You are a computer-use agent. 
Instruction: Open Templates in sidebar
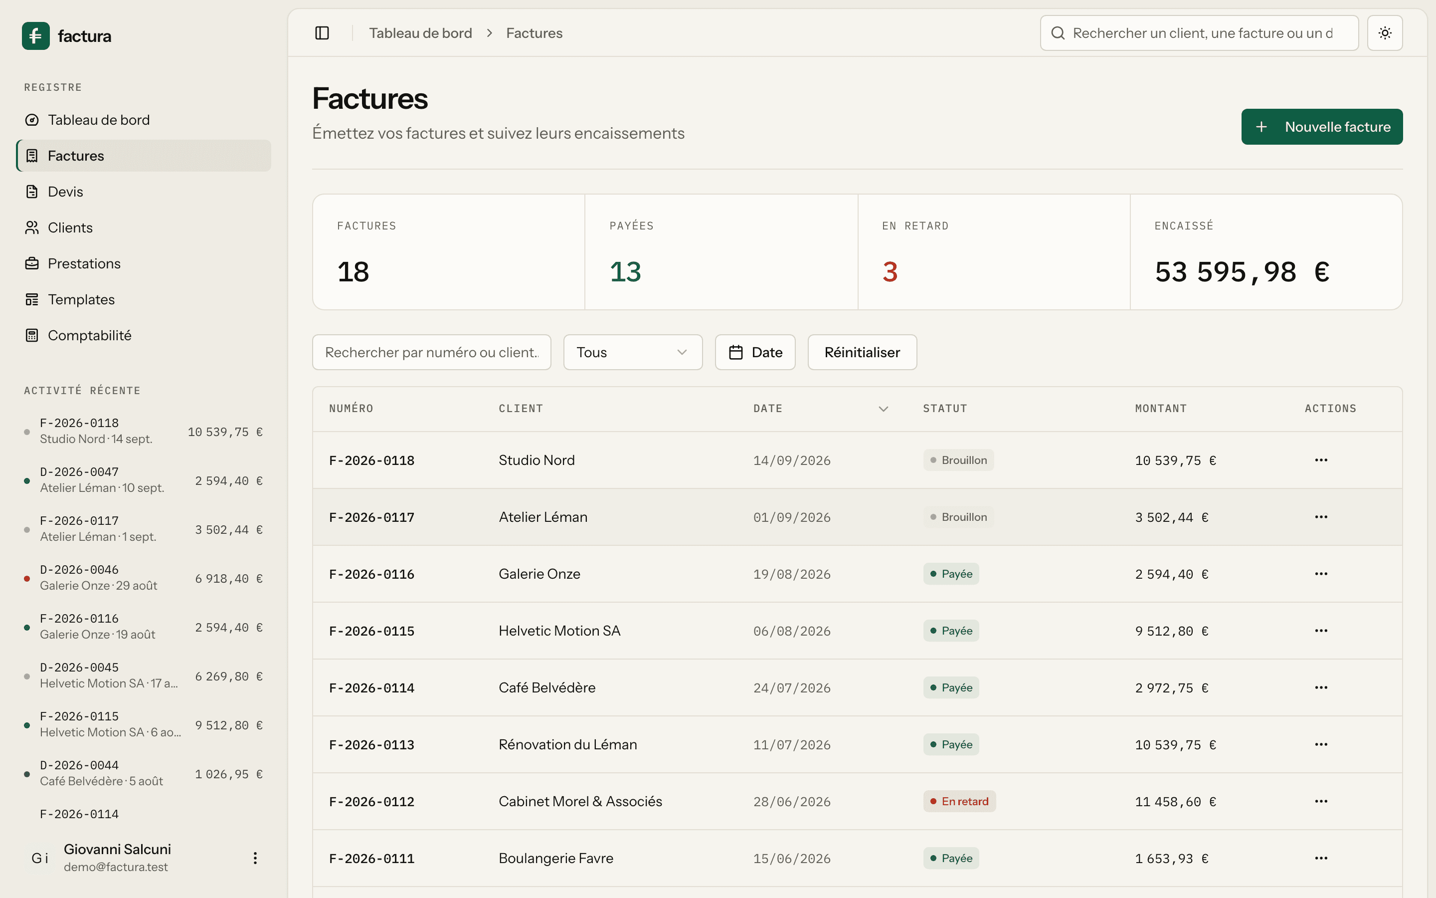point(144,299)
